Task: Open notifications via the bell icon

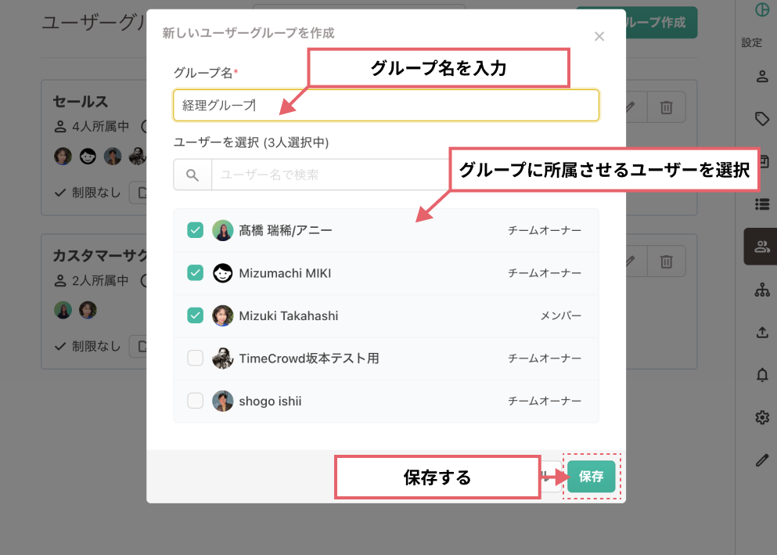Action: (x=762, y=374)
